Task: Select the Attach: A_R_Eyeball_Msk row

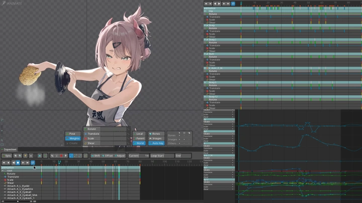Action: [x=22, y=195]
